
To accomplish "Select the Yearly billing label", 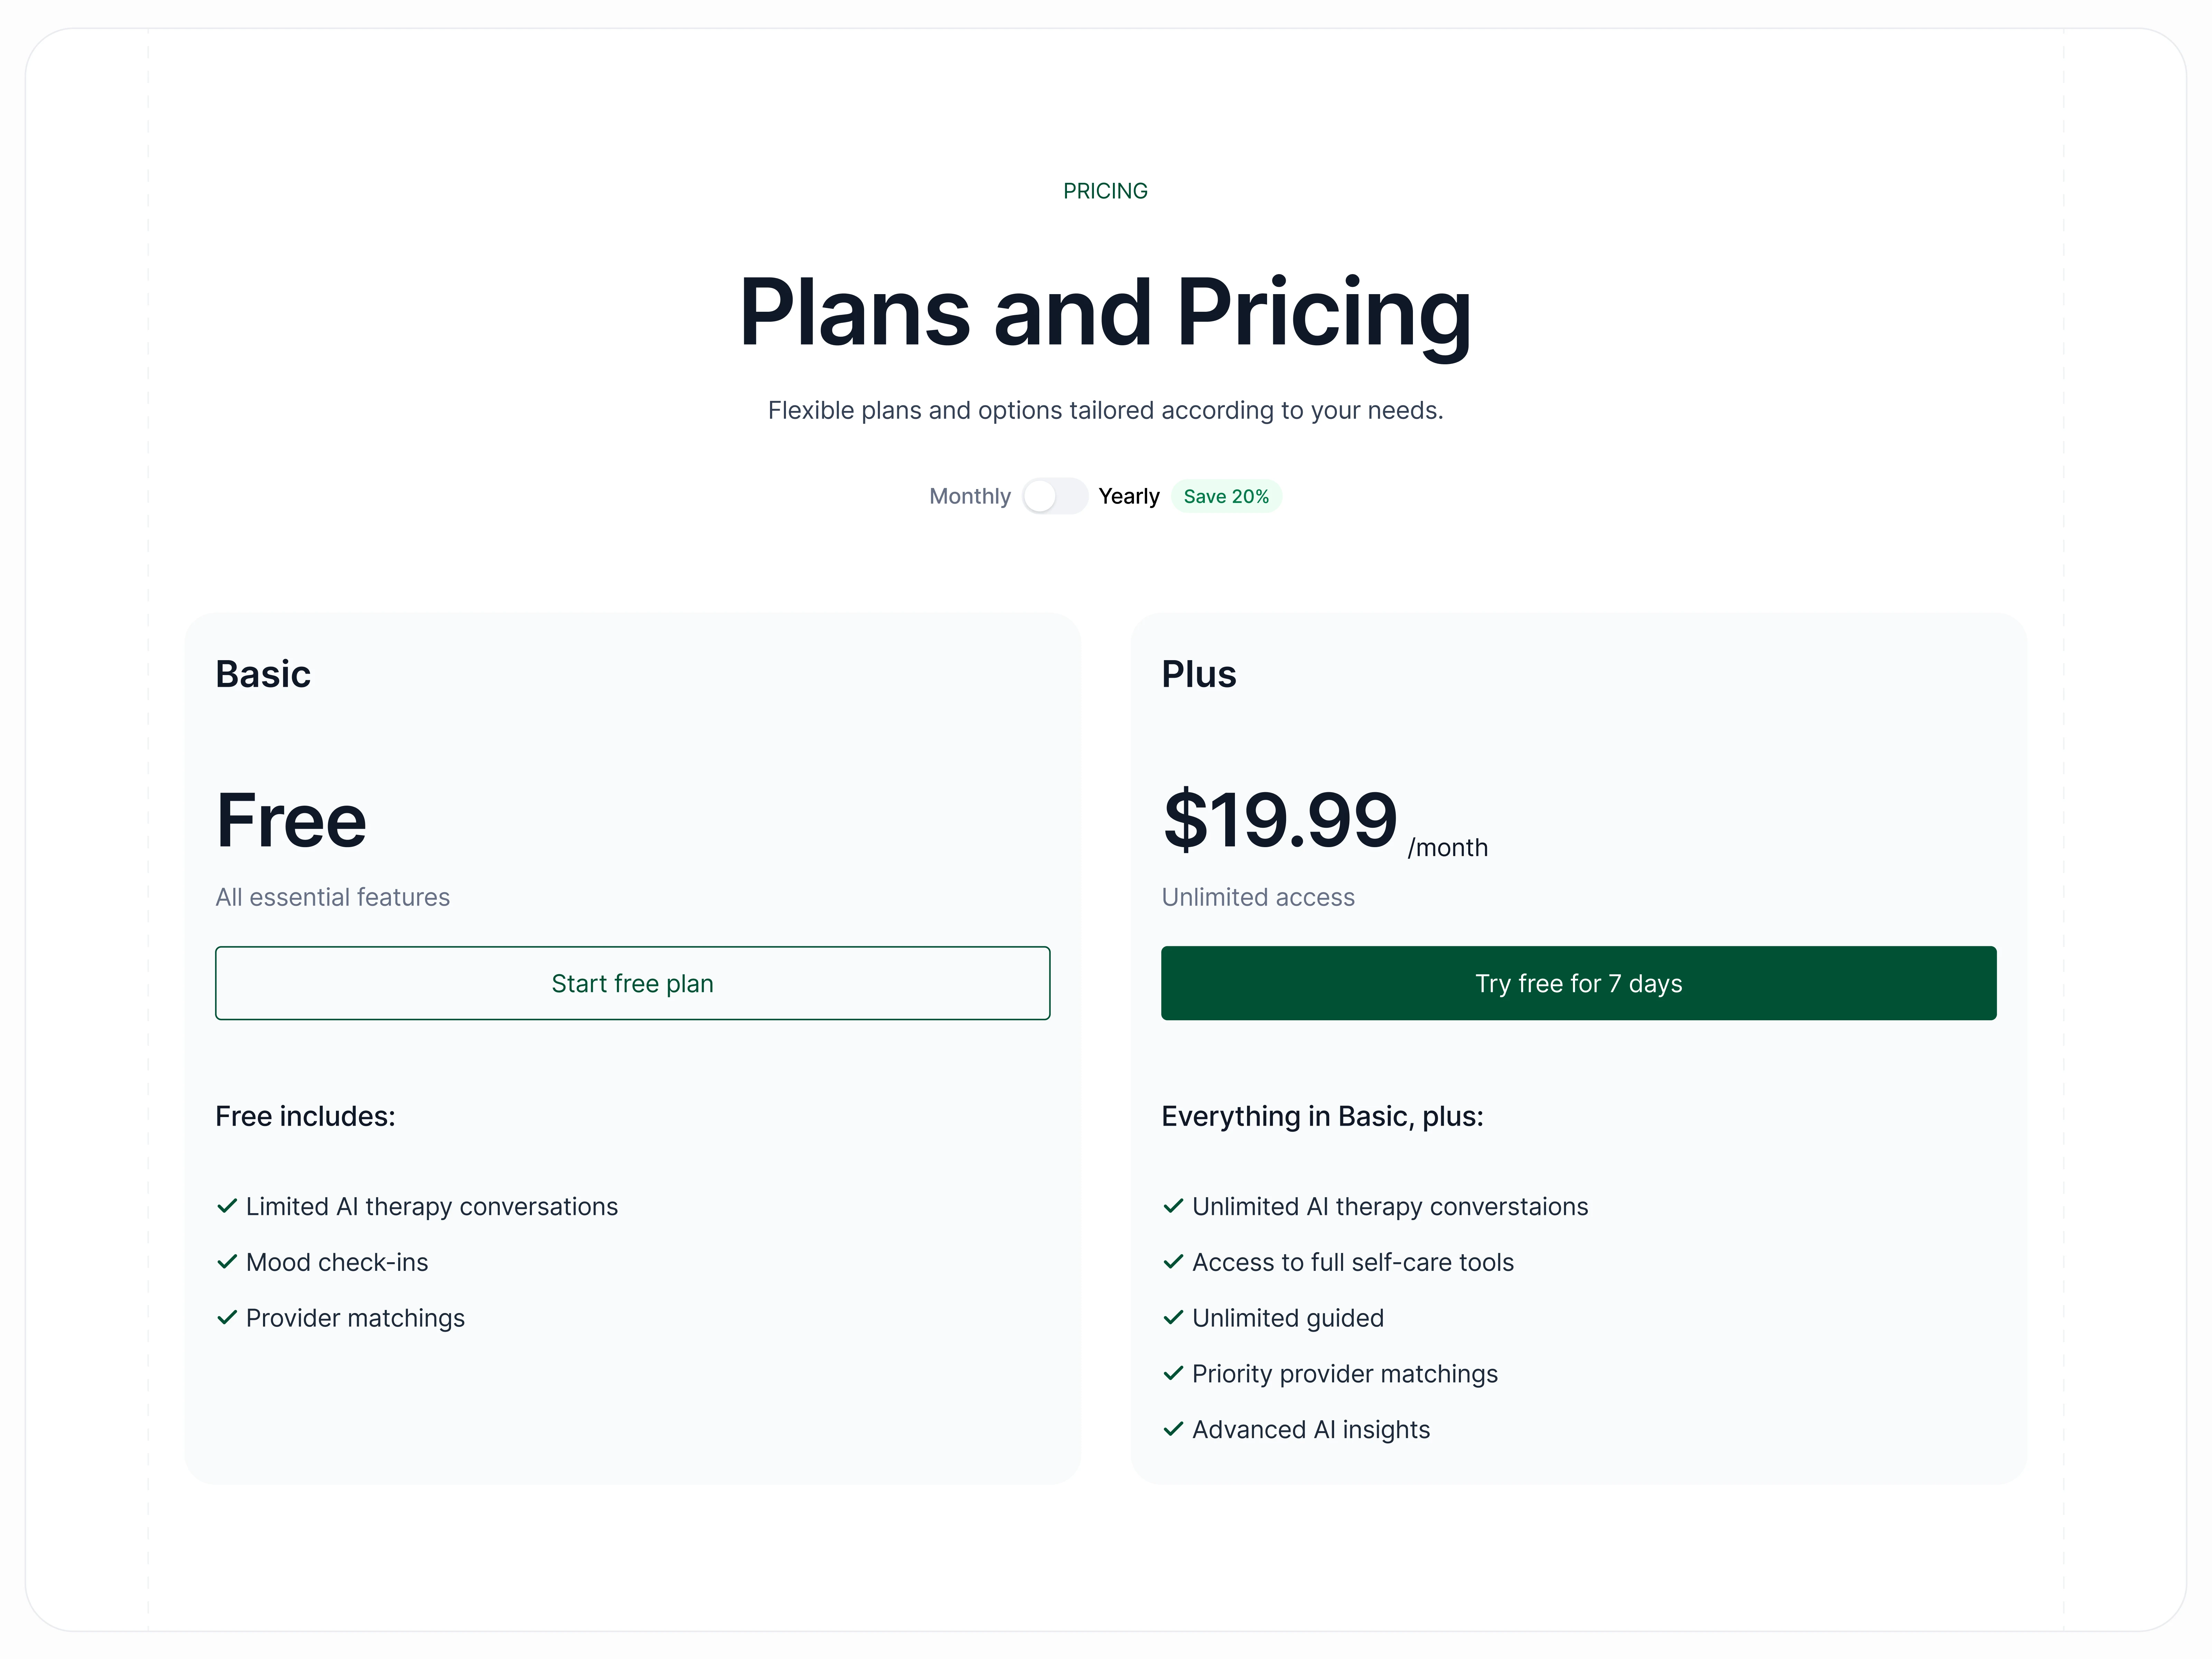I will [1128, 496].
